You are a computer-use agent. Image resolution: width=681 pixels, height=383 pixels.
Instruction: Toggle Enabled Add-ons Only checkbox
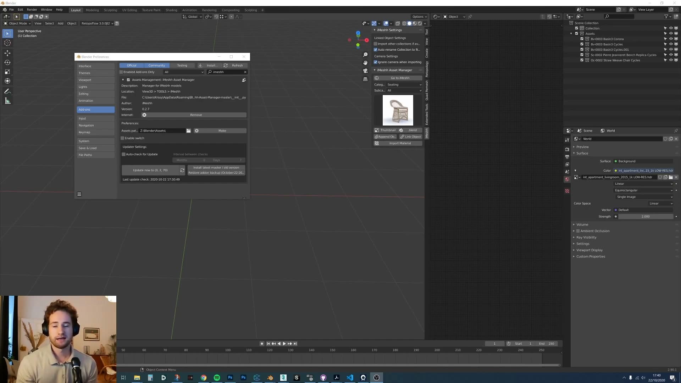pos(121,72)
